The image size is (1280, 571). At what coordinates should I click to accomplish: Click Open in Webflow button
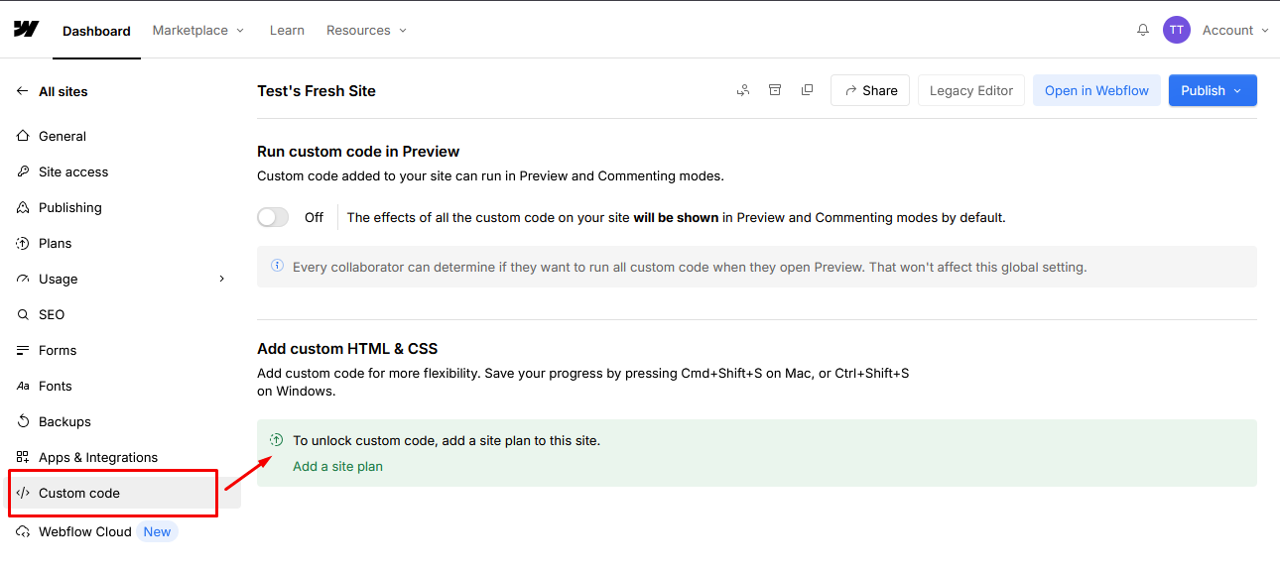(x=1096, y=90)
